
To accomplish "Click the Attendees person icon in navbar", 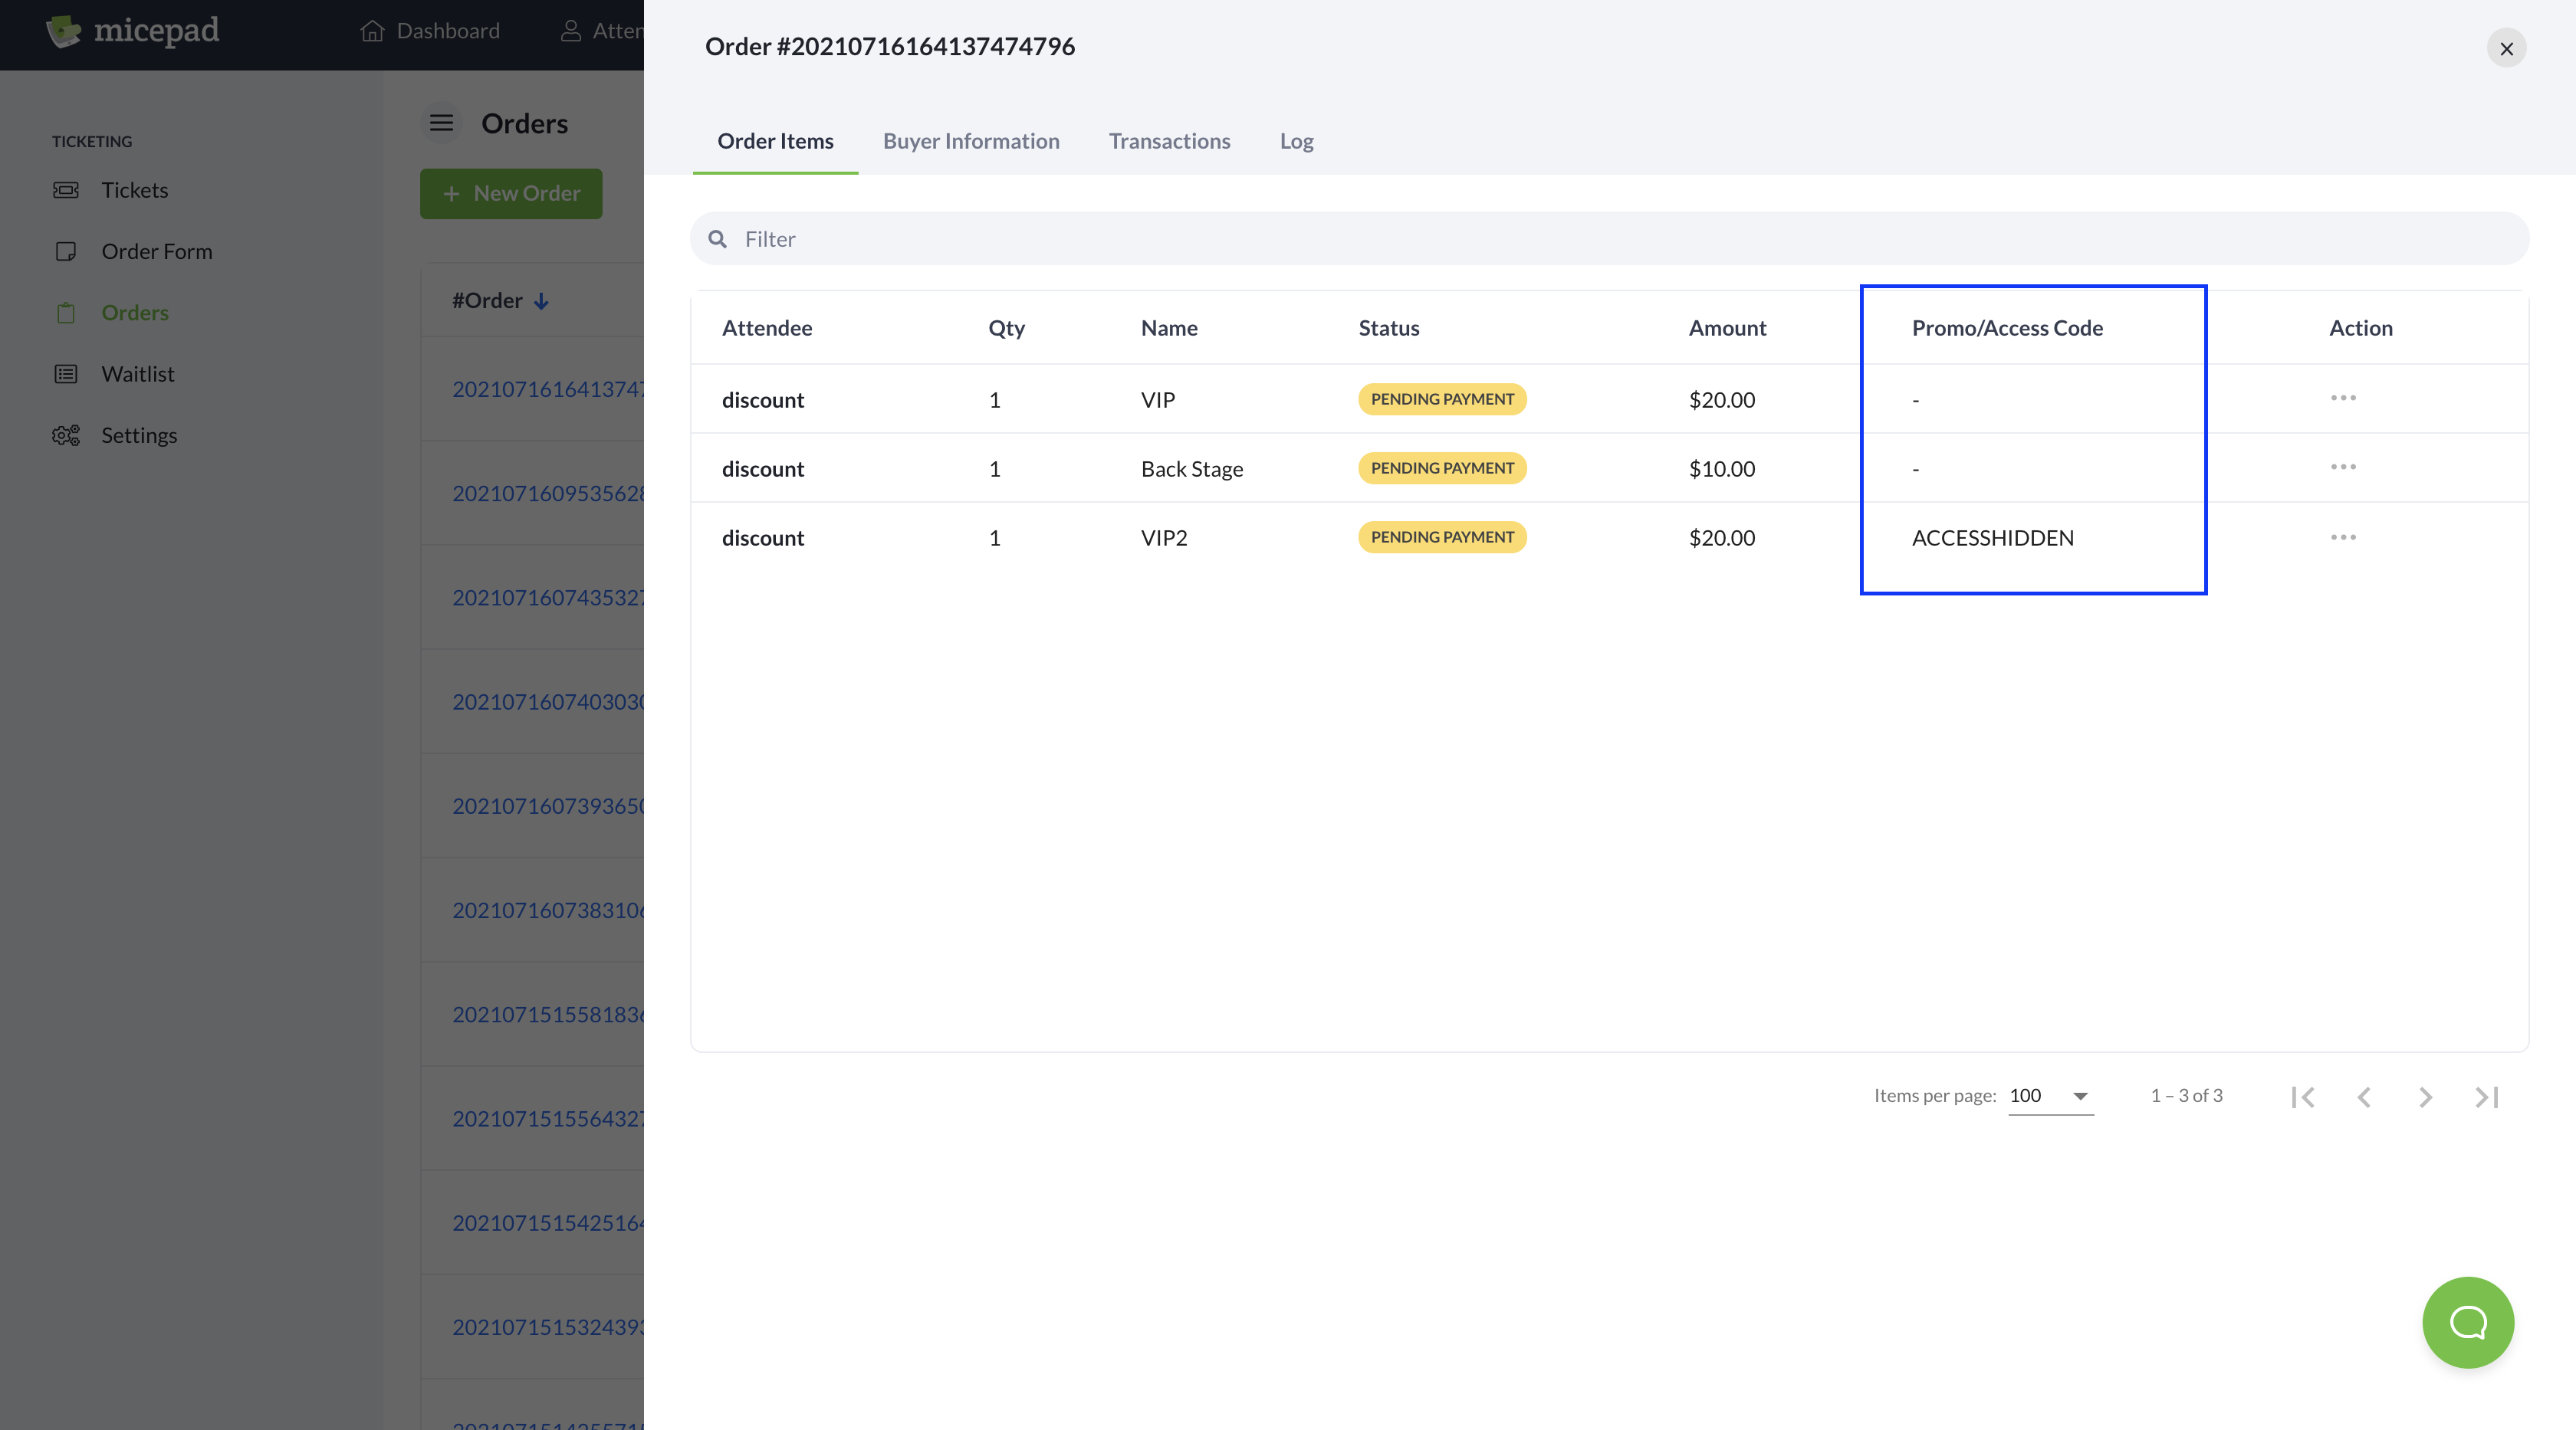I will pyautogui.click(x=571, y=31).
